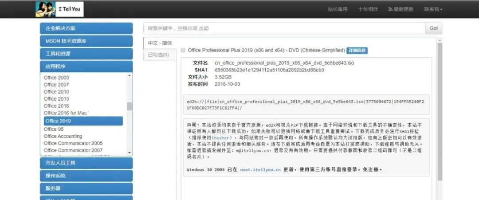Expand the 联系我 dropdown menu
The image size is (479, 200).
coord(433,9)
